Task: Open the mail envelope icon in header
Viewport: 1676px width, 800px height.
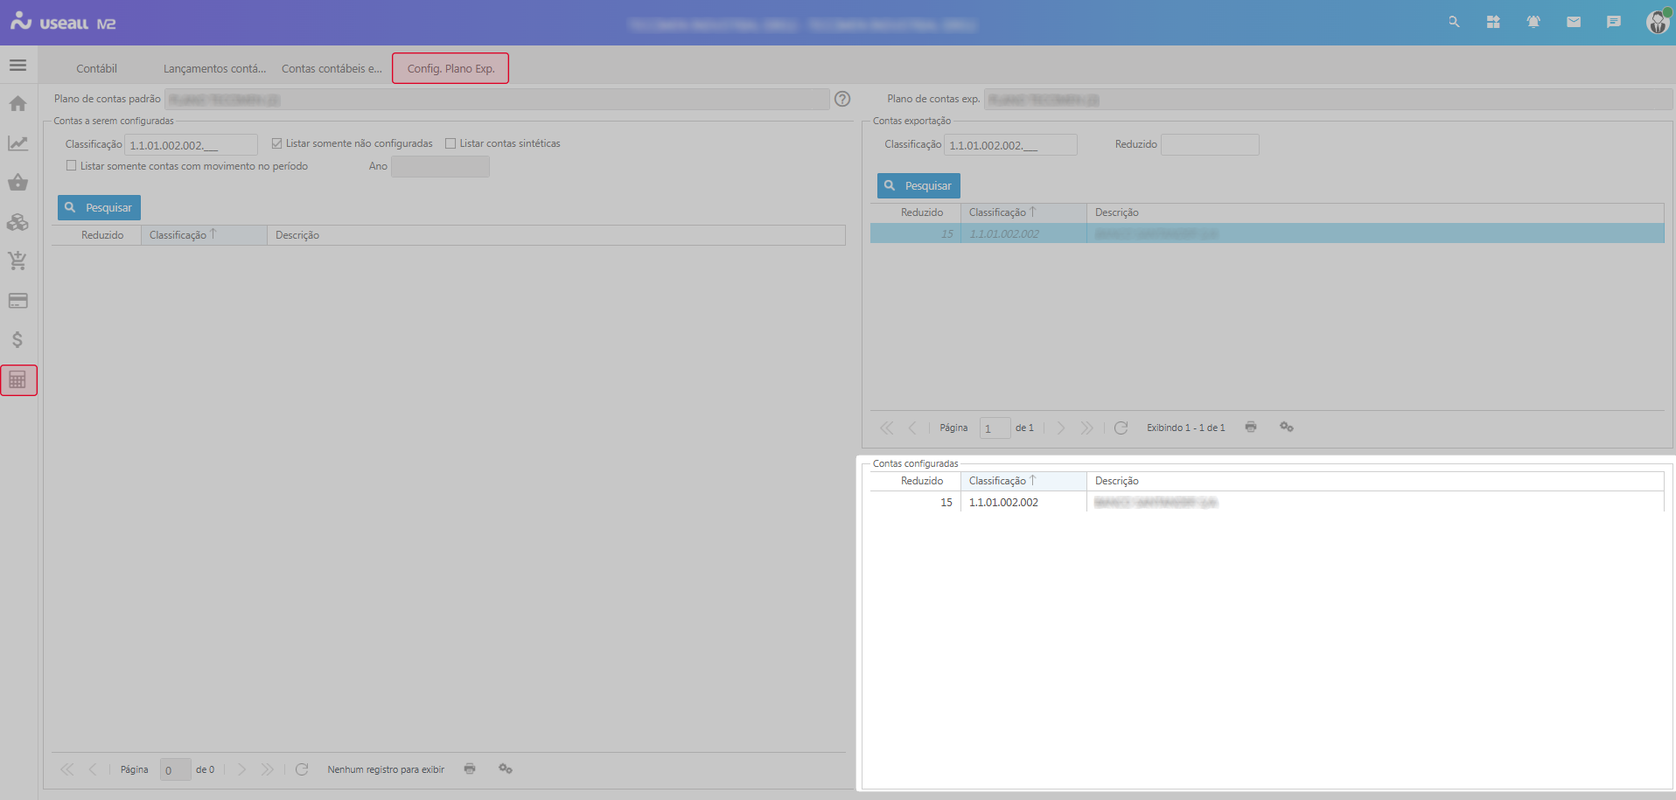Action: (x=1574, y=22)
